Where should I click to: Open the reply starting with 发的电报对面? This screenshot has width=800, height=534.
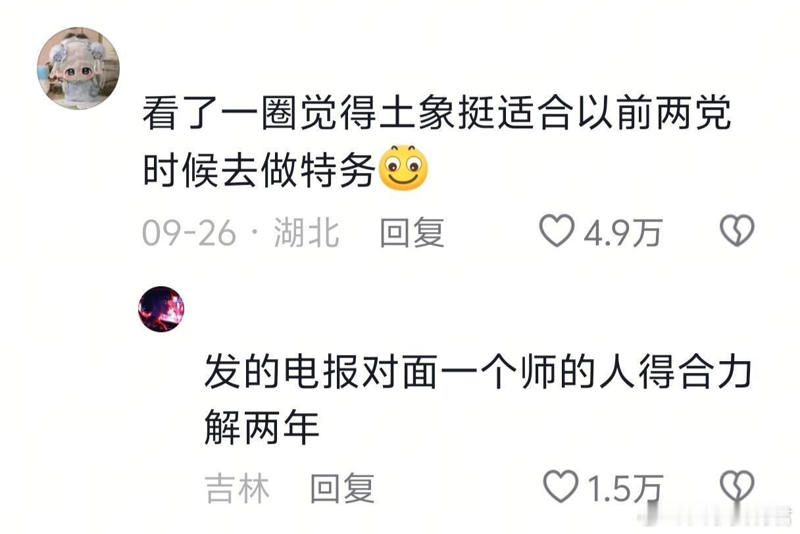478,400
